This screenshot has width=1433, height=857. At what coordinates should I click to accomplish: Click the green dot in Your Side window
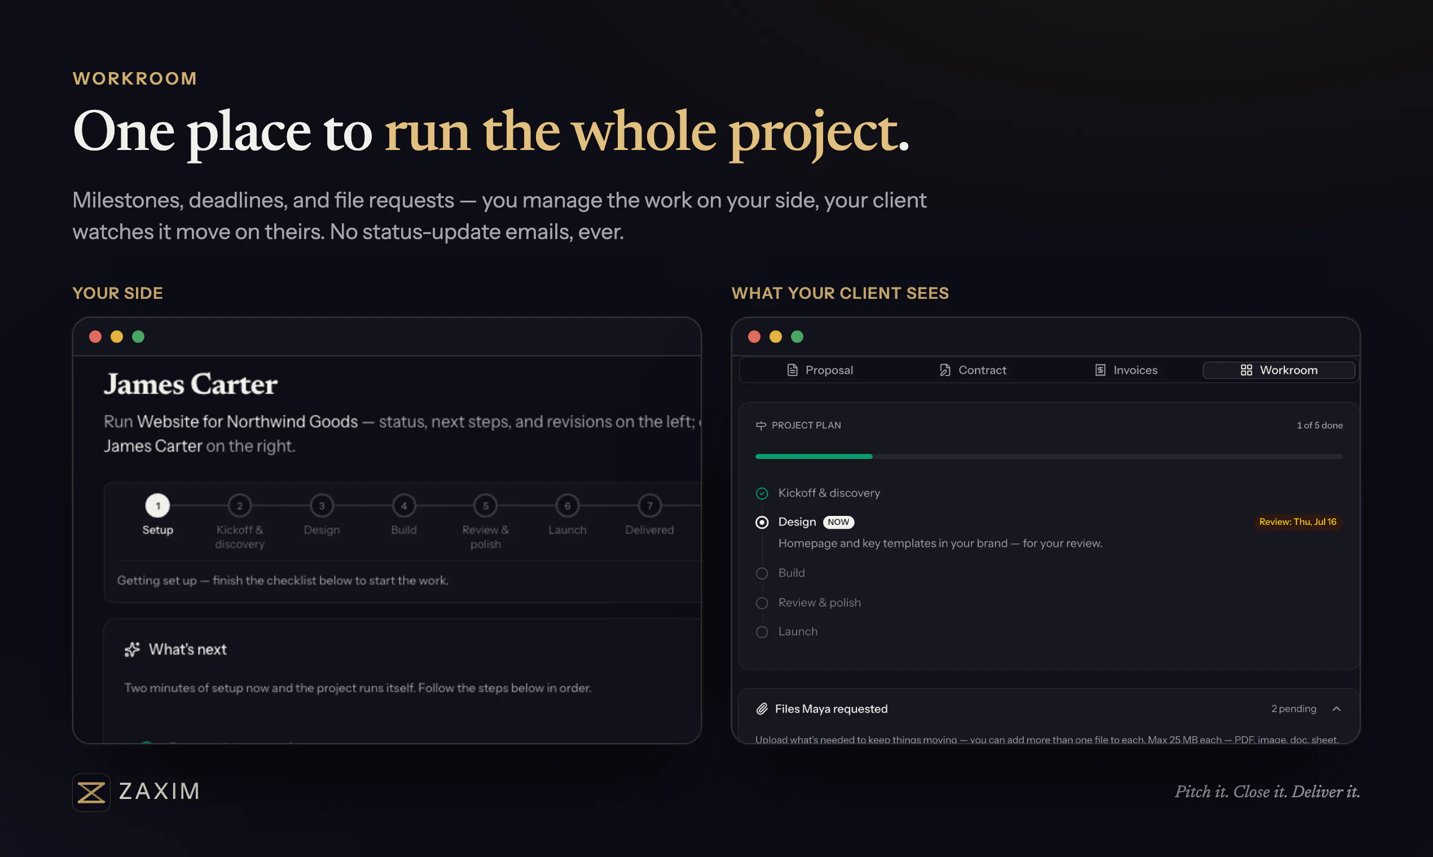(x=138, y=337)
